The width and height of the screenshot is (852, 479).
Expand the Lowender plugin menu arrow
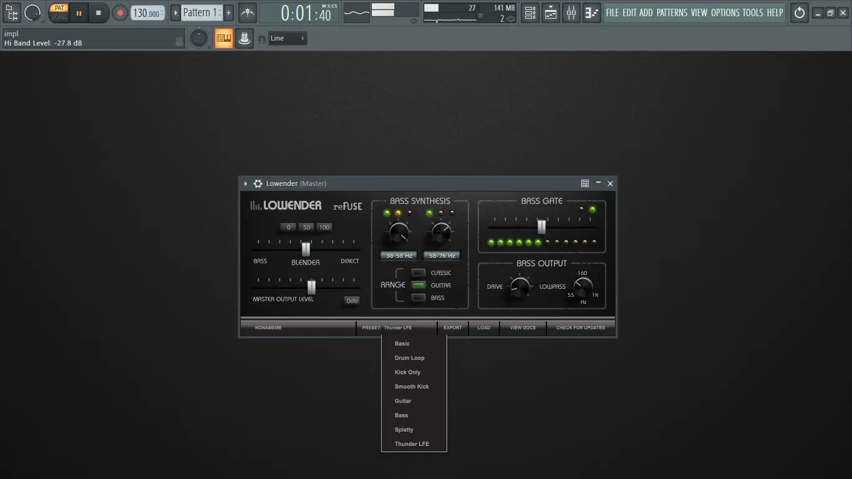pos(246,183)
